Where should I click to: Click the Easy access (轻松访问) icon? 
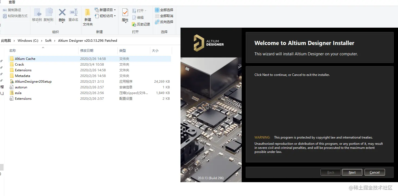pos(97,16)
